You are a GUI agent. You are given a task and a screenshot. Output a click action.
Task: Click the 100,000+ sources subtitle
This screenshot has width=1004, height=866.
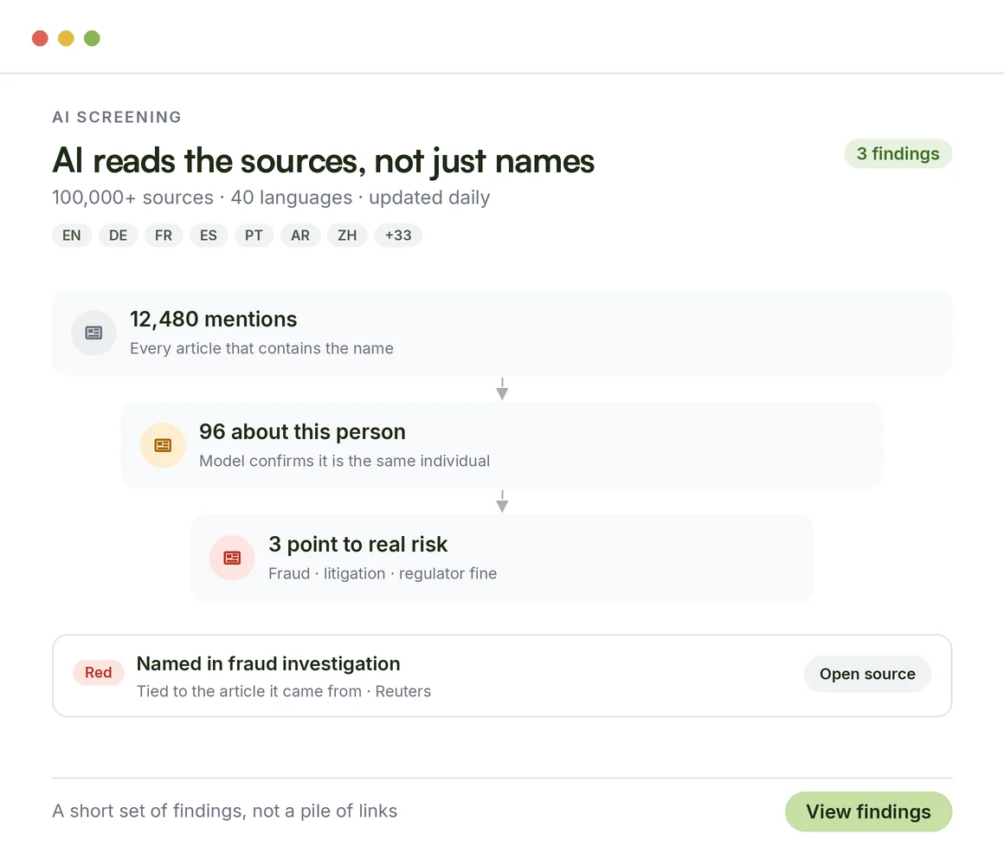point(271,197)
